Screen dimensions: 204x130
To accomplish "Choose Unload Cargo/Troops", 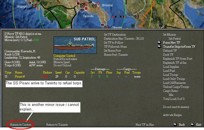I will click(x=176, y=87).
